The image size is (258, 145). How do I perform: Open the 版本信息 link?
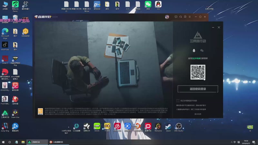[198, 114]
